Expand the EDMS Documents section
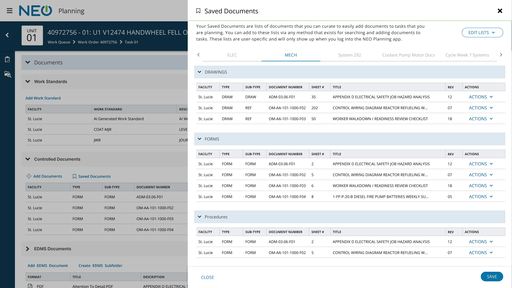This screenshot has height=288, width=512. 28,249
